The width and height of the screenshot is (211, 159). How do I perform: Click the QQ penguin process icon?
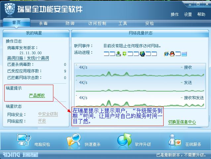[x=172, y=54]
